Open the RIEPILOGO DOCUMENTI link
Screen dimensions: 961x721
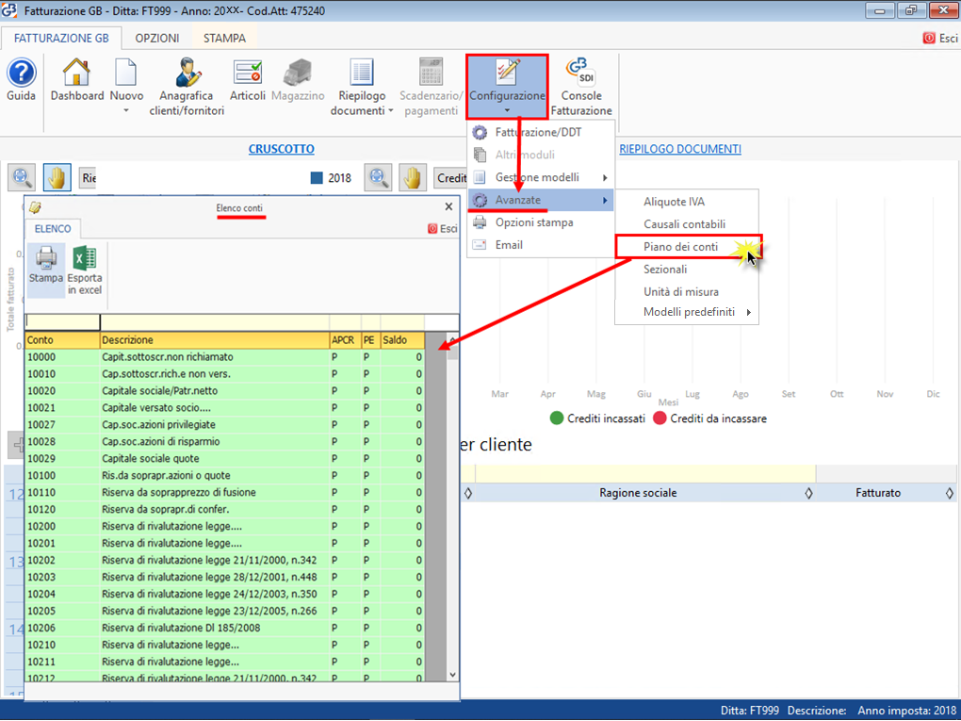680,149
